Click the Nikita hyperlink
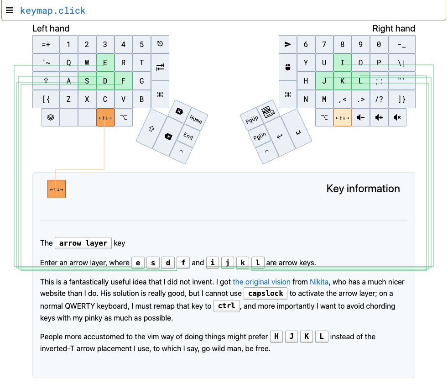Viewport: 448px width, 384px height. [x=318, y=282]
